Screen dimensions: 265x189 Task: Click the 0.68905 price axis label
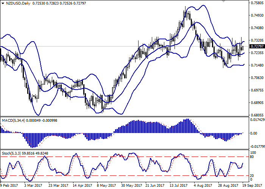[257, 103]
